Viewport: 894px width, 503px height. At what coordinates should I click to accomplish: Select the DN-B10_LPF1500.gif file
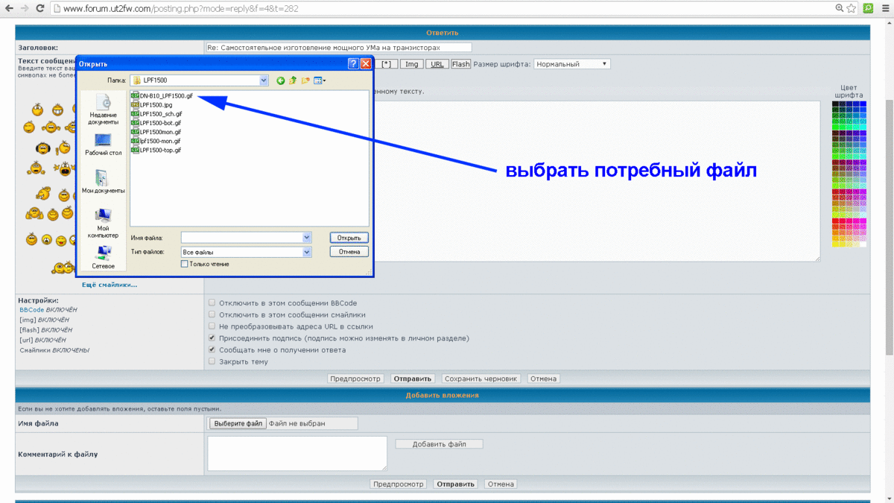coord(165,96)
